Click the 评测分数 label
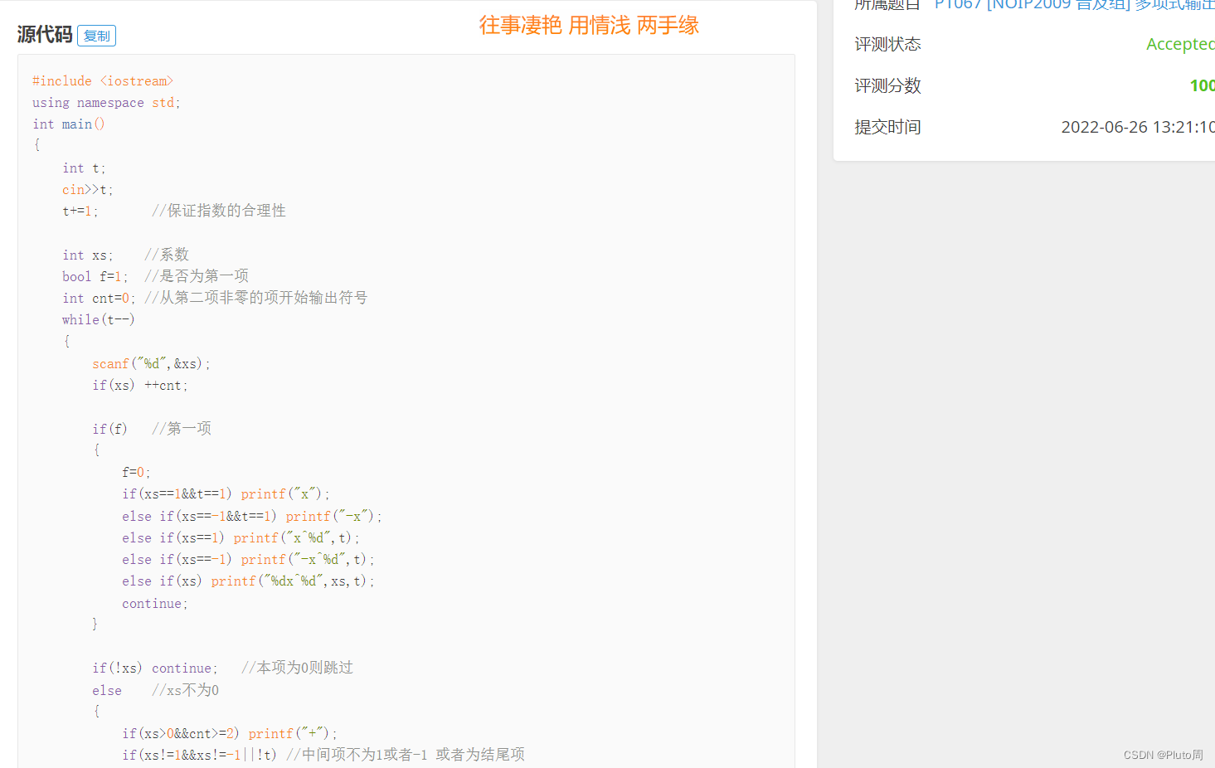Viewport: 1215px width, 768px height. click(x=887, y=85)
